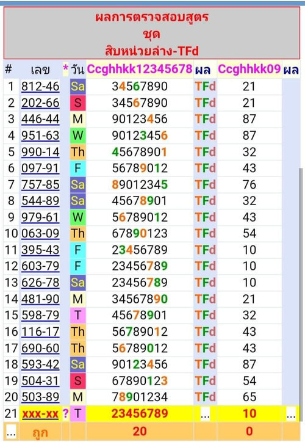Click the green W day cell in row 4

tap(77, 136)
